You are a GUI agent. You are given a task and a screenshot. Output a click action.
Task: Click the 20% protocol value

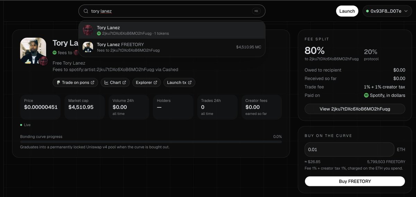371,52
